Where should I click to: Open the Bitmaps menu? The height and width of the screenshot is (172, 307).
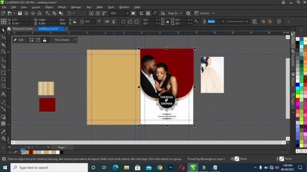click(x=76, y=7)
